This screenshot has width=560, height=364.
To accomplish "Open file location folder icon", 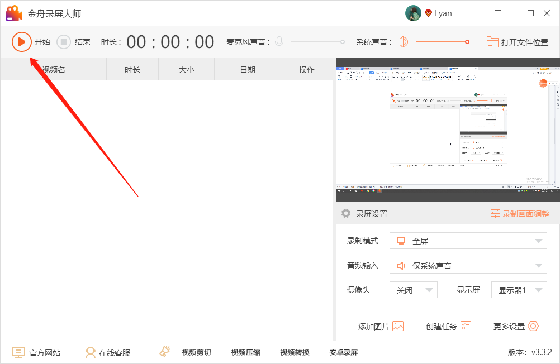I will coord(492,42).
